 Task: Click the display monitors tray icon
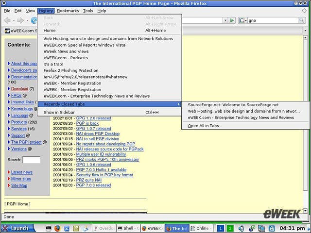[x=261, y=229]
